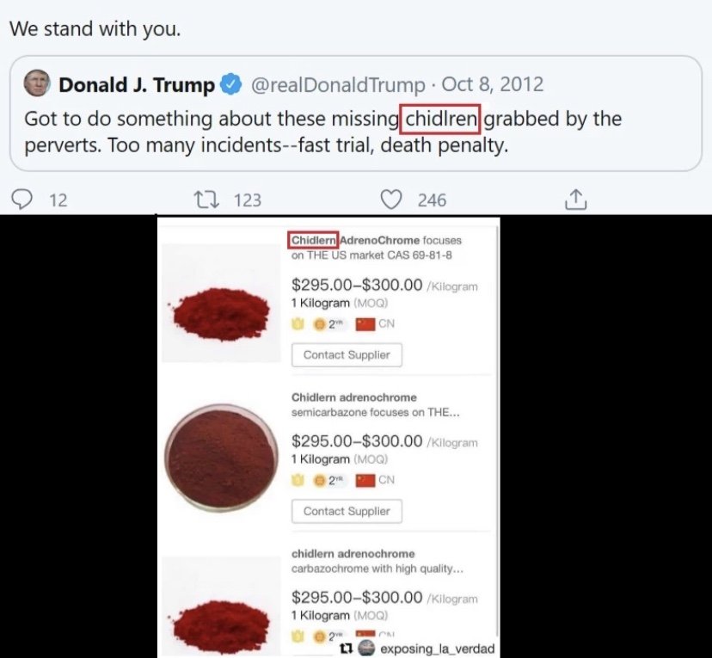
Task: Click Donald J. Trump profile avatar
Action: tap(36, 84)
